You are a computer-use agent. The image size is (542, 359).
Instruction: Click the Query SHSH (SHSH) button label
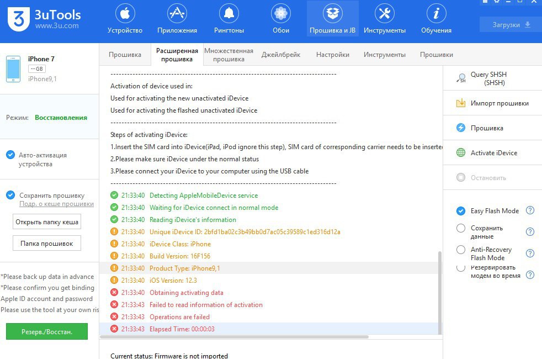pyautogui.click(x=488, y=78)
